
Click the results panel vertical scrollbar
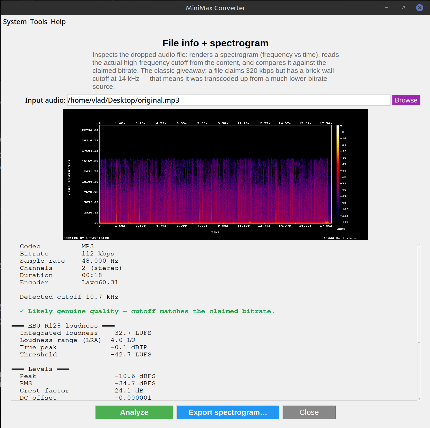point(419,322)
